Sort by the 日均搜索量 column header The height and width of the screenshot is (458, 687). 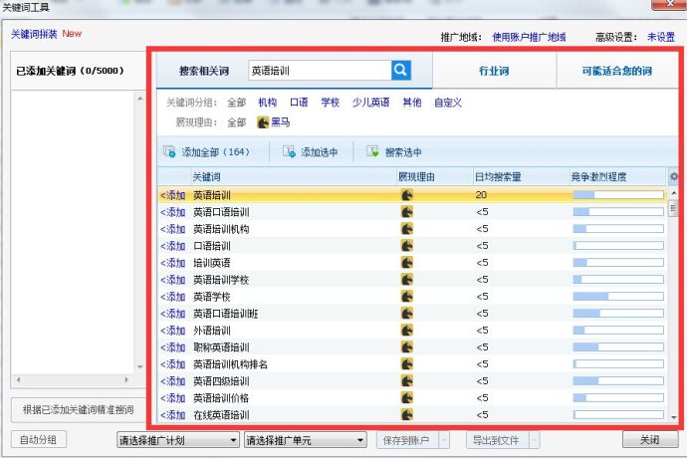tap(521, 176)
